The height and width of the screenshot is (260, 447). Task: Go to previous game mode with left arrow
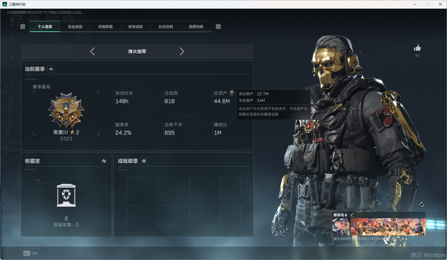click(92, 51)
